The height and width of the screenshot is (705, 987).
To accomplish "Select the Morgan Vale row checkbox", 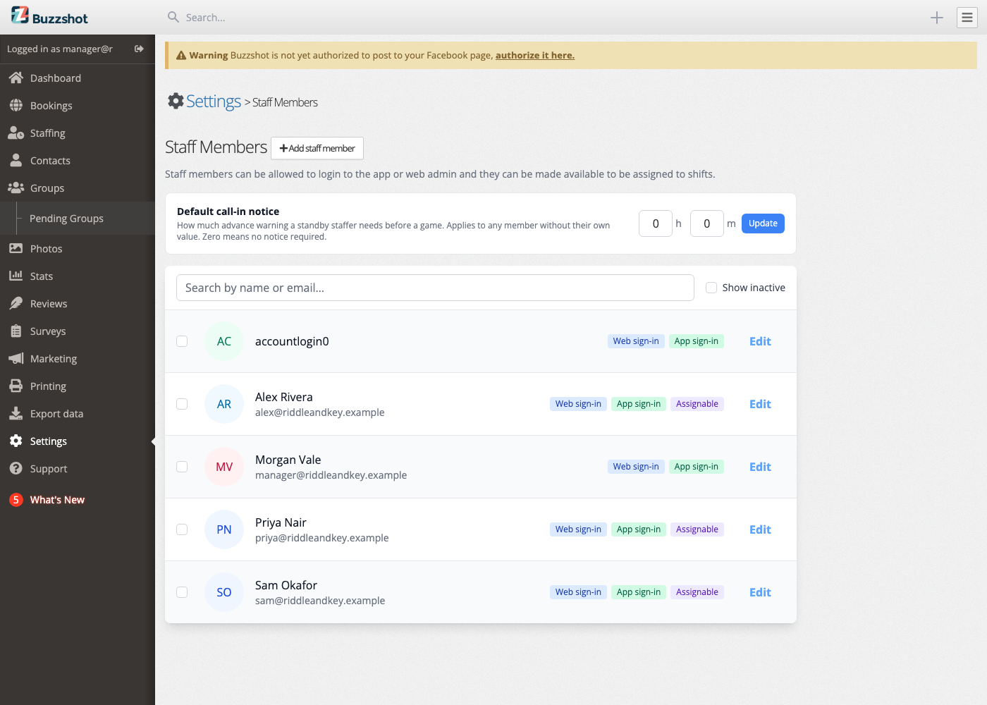I will tap(182, 467).
